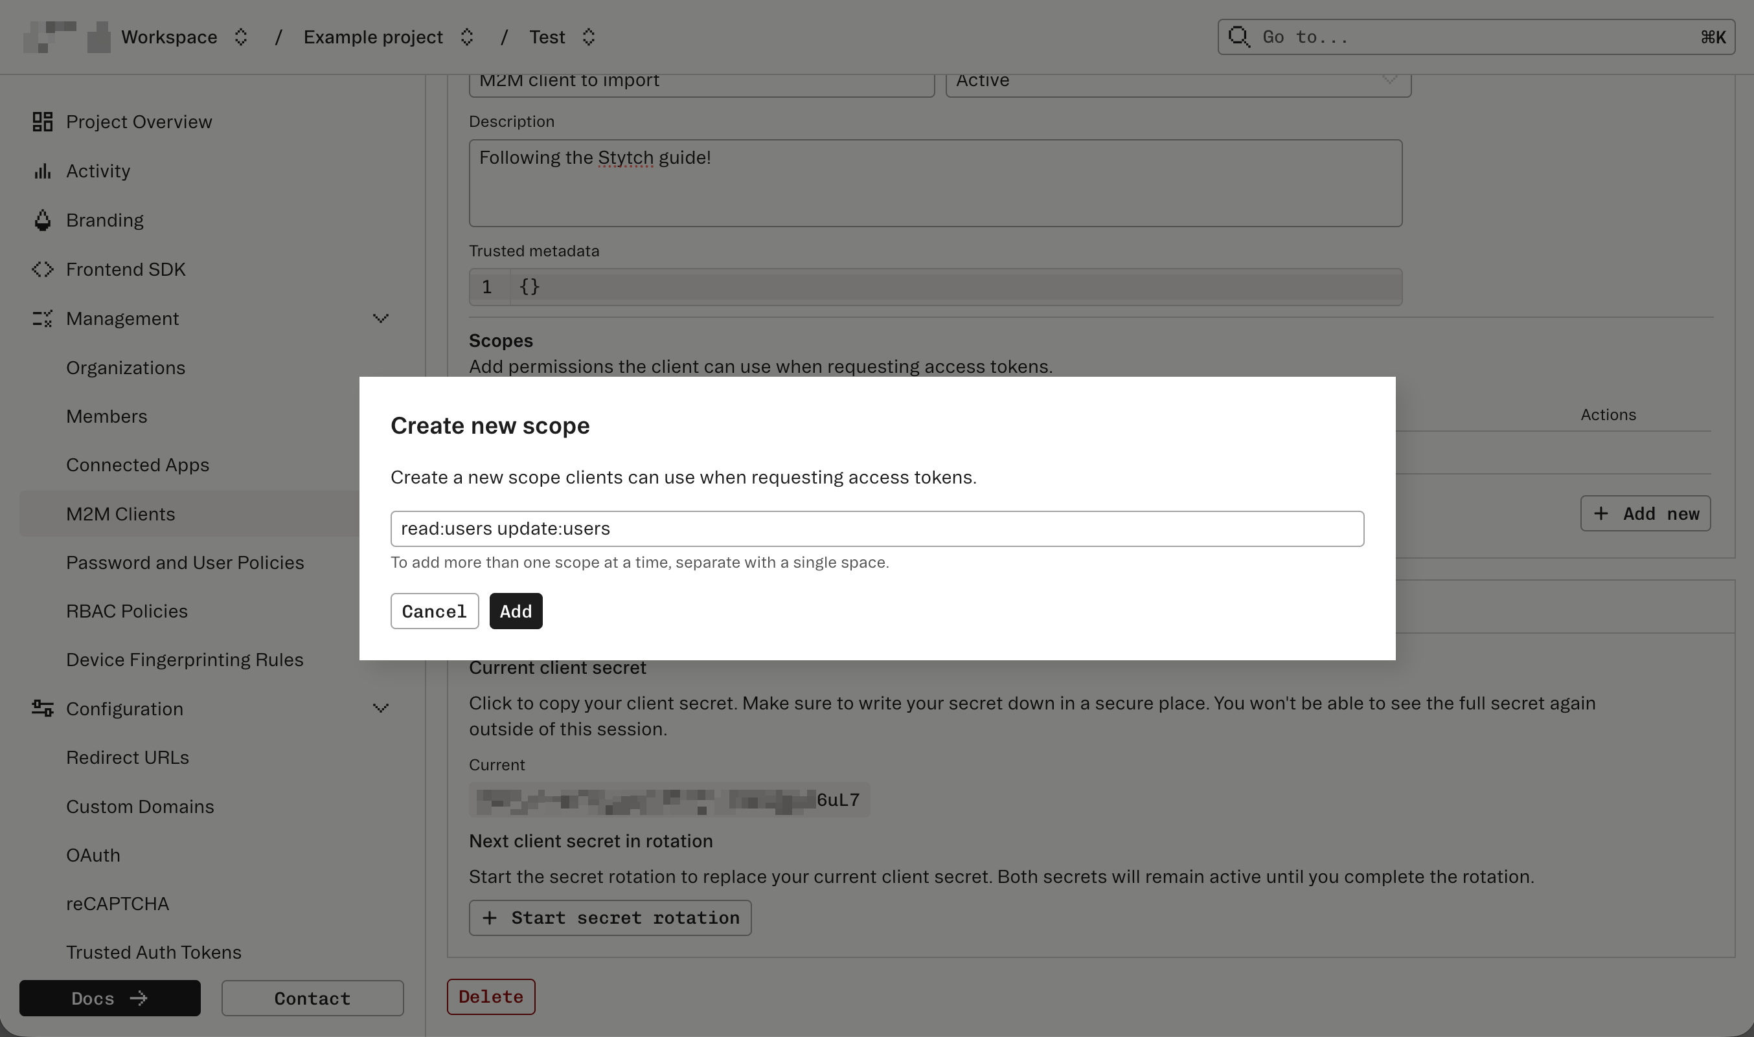Collapse the Management section chevron

tap(380, 318)
